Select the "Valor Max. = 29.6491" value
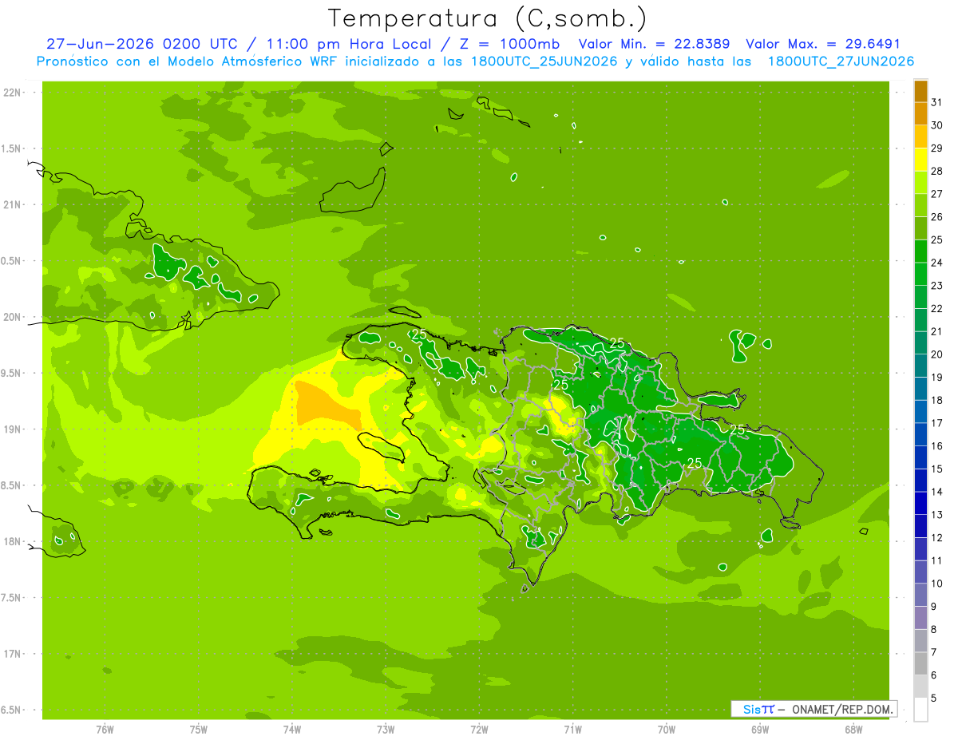 (823, 44)
